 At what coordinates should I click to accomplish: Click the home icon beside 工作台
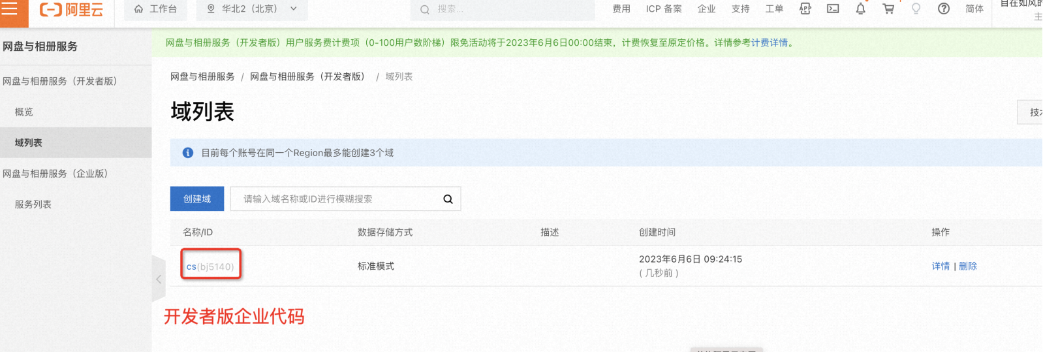(x=138, y=9)
